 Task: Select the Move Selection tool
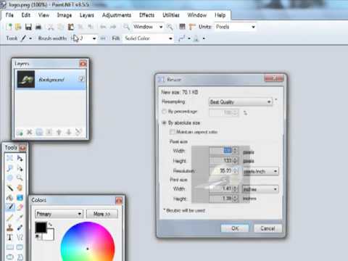20,168
